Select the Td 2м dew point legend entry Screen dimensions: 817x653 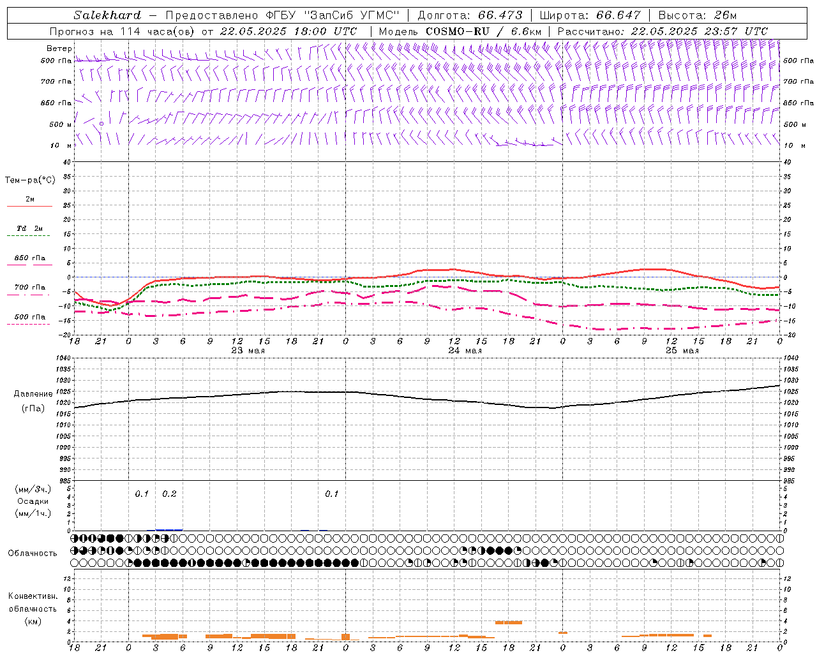(x=29, y=229)
